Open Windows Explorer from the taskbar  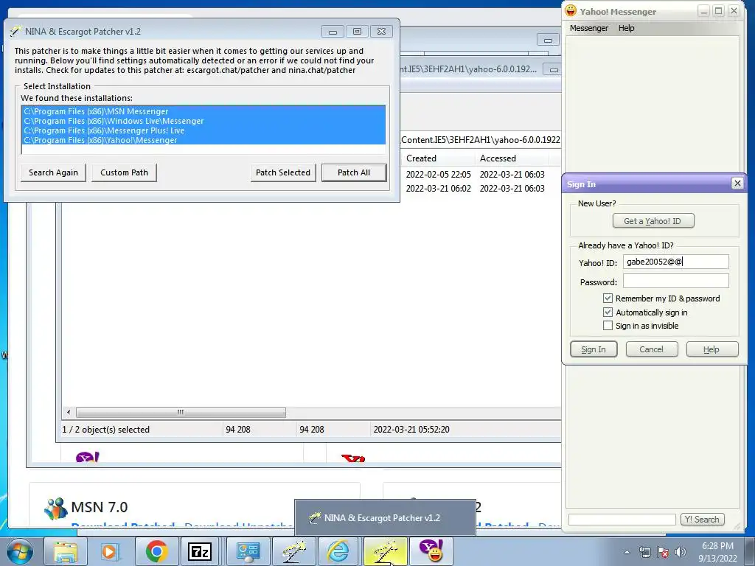(x=66, y=551)
